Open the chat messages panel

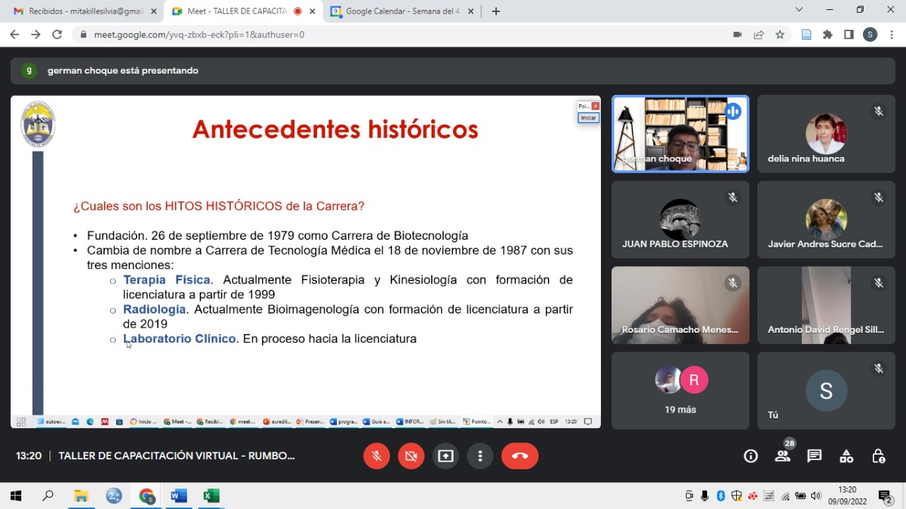(814, 456)
